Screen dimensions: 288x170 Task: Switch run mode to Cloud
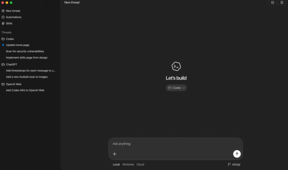click(x=140, y=165)
